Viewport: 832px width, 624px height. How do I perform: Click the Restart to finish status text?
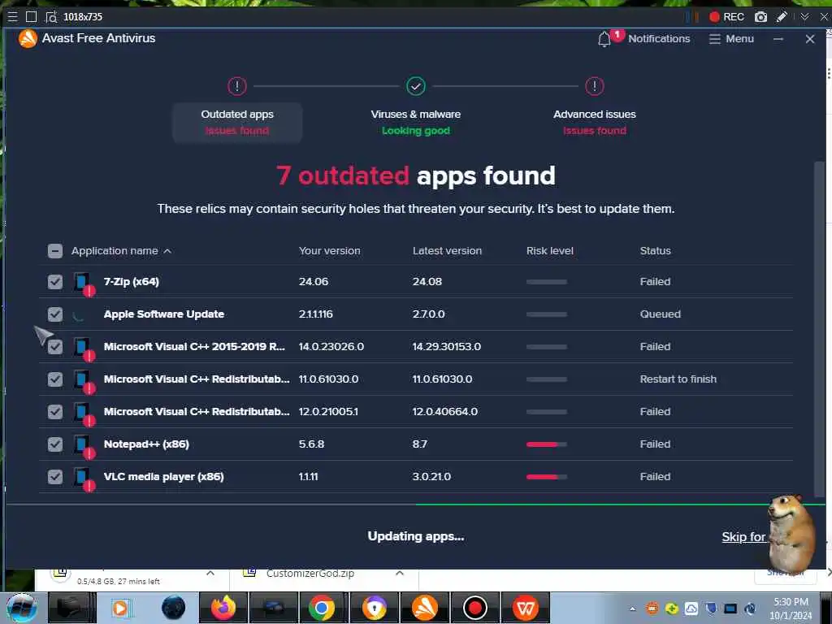(x=678, y=379)
